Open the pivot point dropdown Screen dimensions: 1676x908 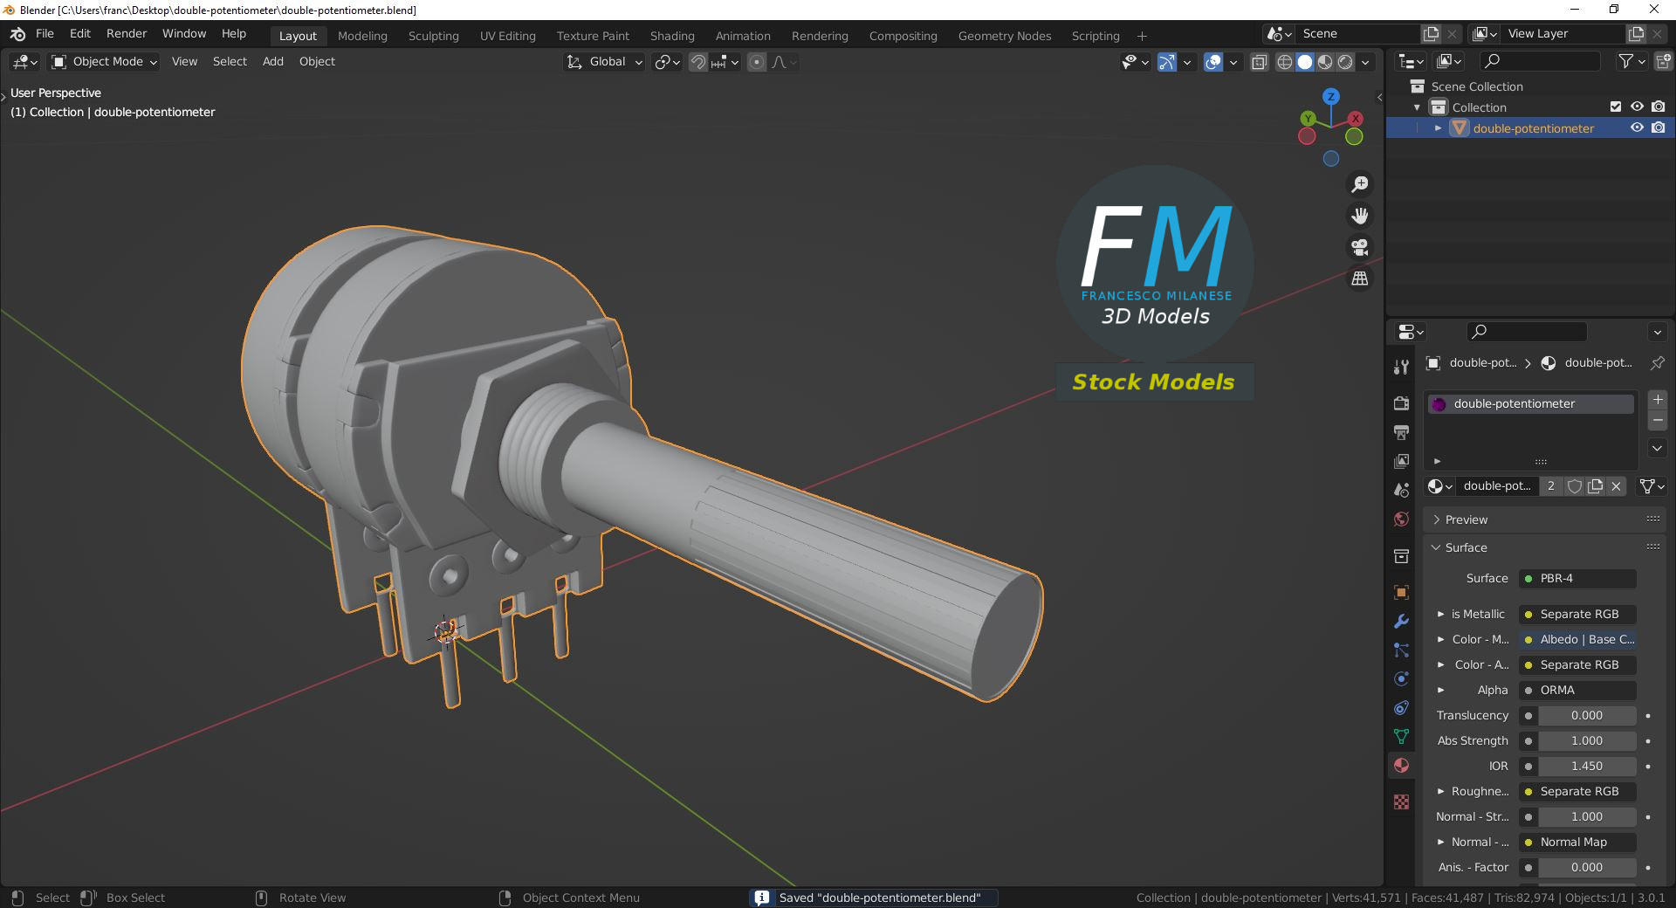click(x=668, y=62)
